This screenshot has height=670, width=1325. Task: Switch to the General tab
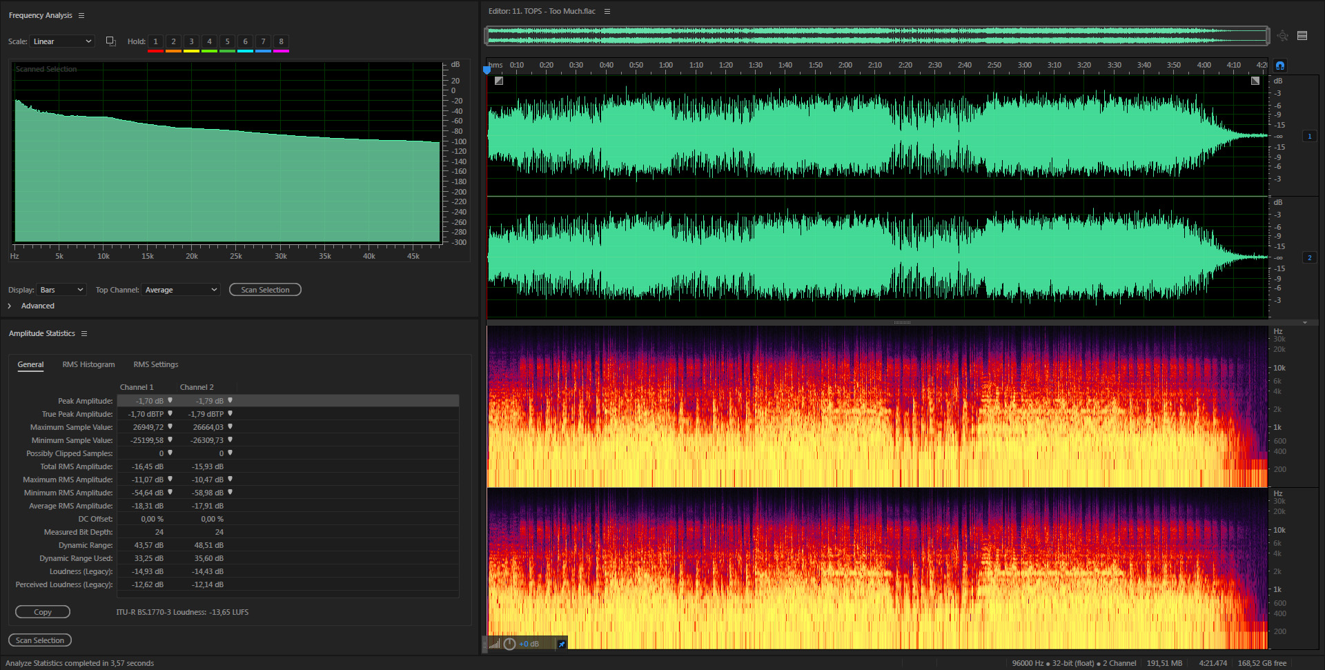coord(30,364)
